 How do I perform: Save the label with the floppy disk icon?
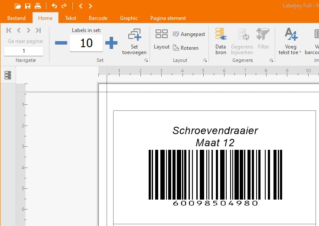(x=28, y=6)
